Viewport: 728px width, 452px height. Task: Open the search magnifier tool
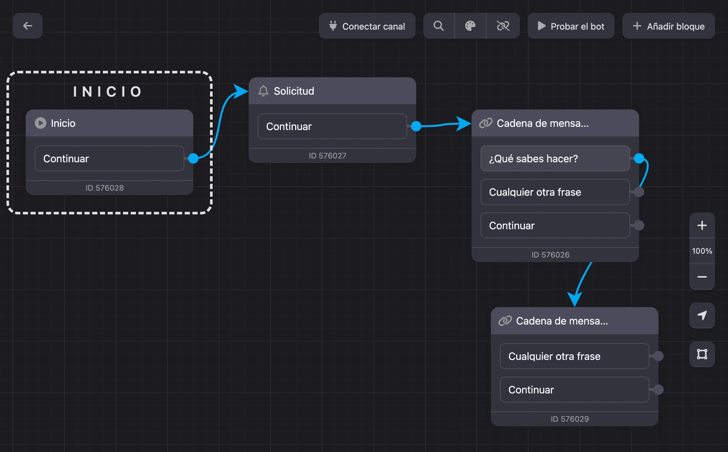click(439, 26)
